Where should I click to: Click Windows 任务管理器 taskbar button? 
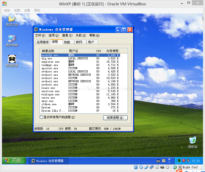(49, 161)
